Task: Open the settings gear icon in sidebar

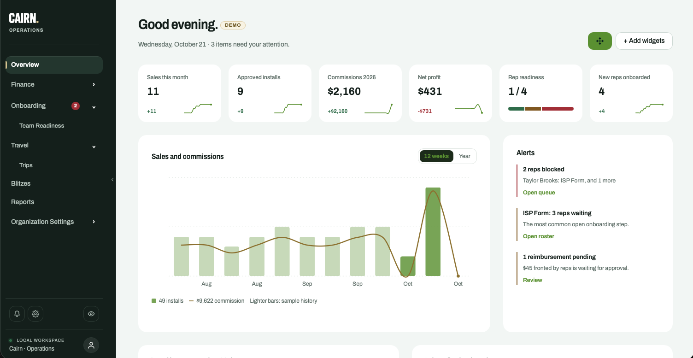Action: pyautogui.click(x=35, y=314)
